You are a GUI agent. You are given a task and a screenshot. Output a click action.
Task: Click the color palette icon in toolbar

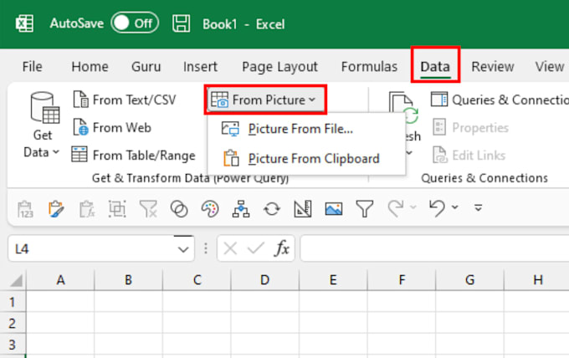[x=210, y=208]
